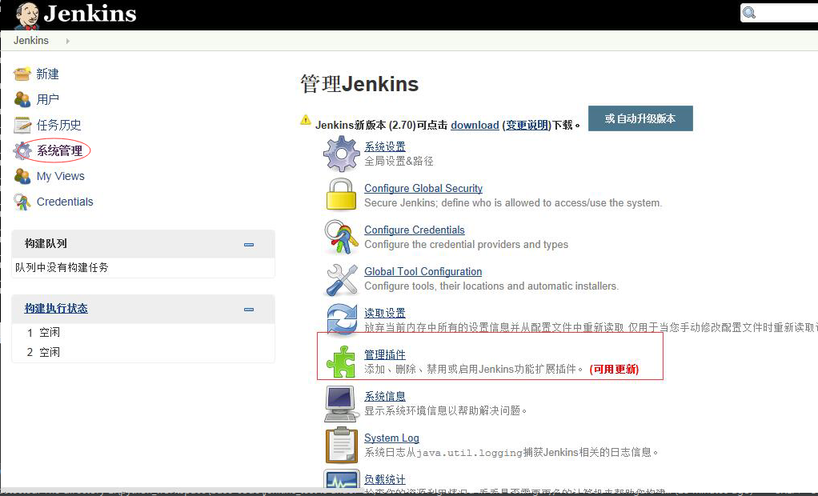Click the Credentials keys icon in sidebar
The width and height of the screenshot is (818, 496).
(22, 202)
